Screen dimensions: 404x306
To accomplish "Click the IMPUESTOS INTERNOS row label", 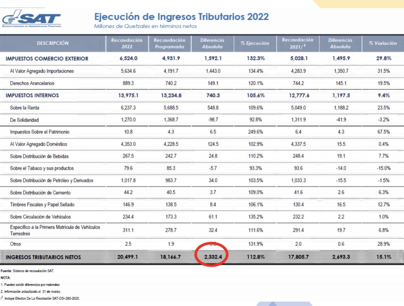I will coord(32,96).
